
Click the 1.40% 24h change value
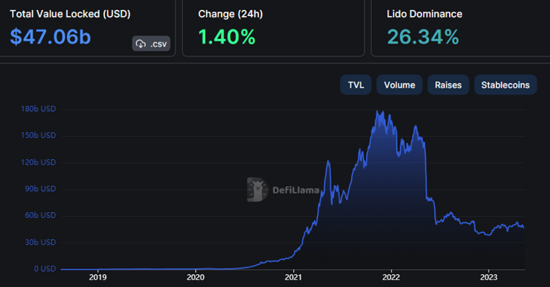[226, 37]
